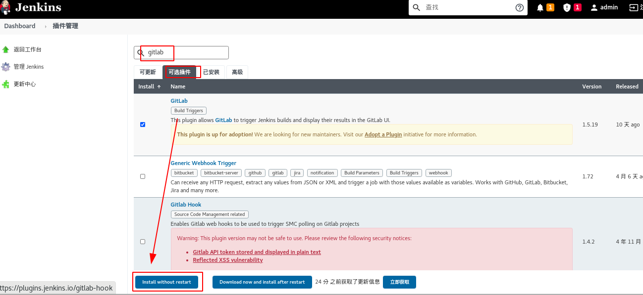Click the admin username link

click(609, 7)
